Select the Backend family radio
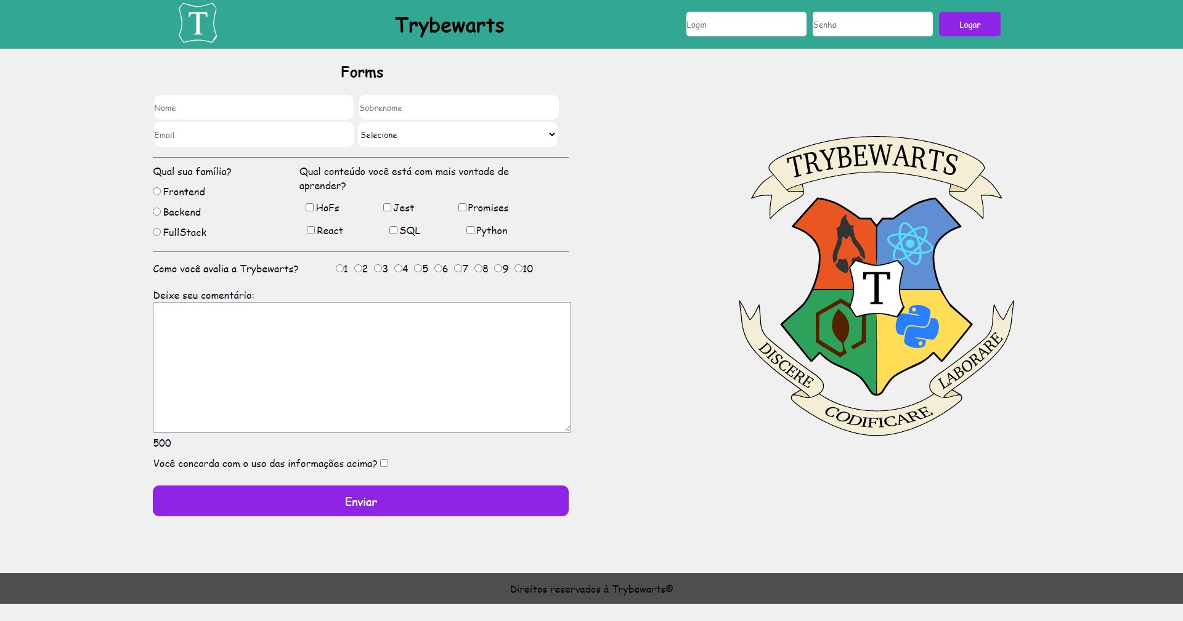The height and width of the screenshot is (621, 1183). tap(157, 212)
